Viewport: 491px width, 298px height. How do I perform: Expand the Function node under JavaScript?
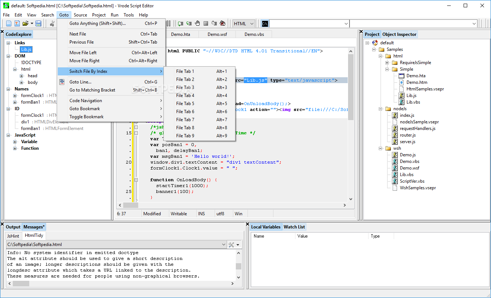coord(15,148)
